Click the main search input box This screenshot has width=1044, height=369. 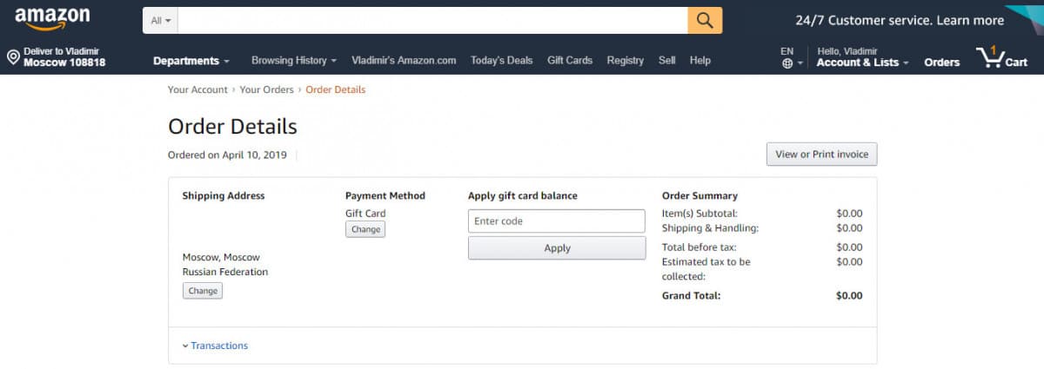click(x=432, y=20)
